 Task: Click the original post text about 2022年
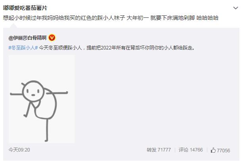(x=117, y=48)
